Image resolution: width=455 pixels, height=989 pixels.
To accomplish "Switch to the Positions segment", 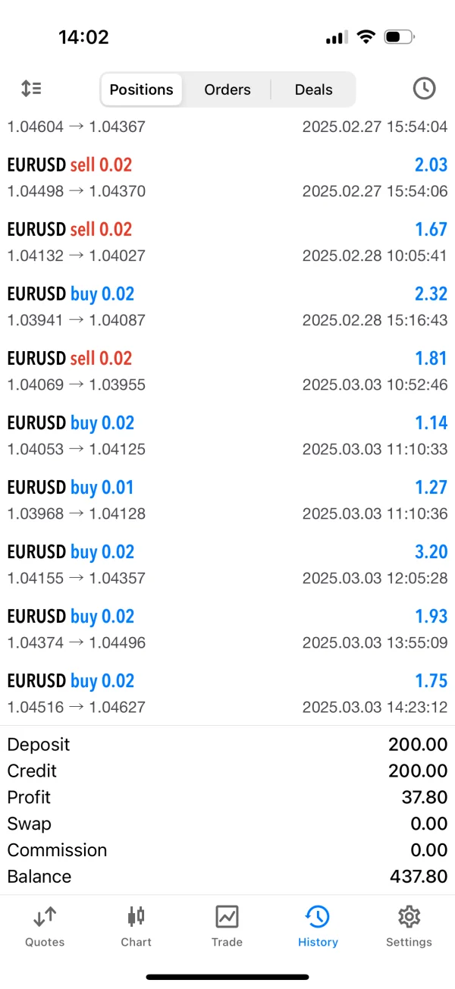I will [x=142, y=89].
